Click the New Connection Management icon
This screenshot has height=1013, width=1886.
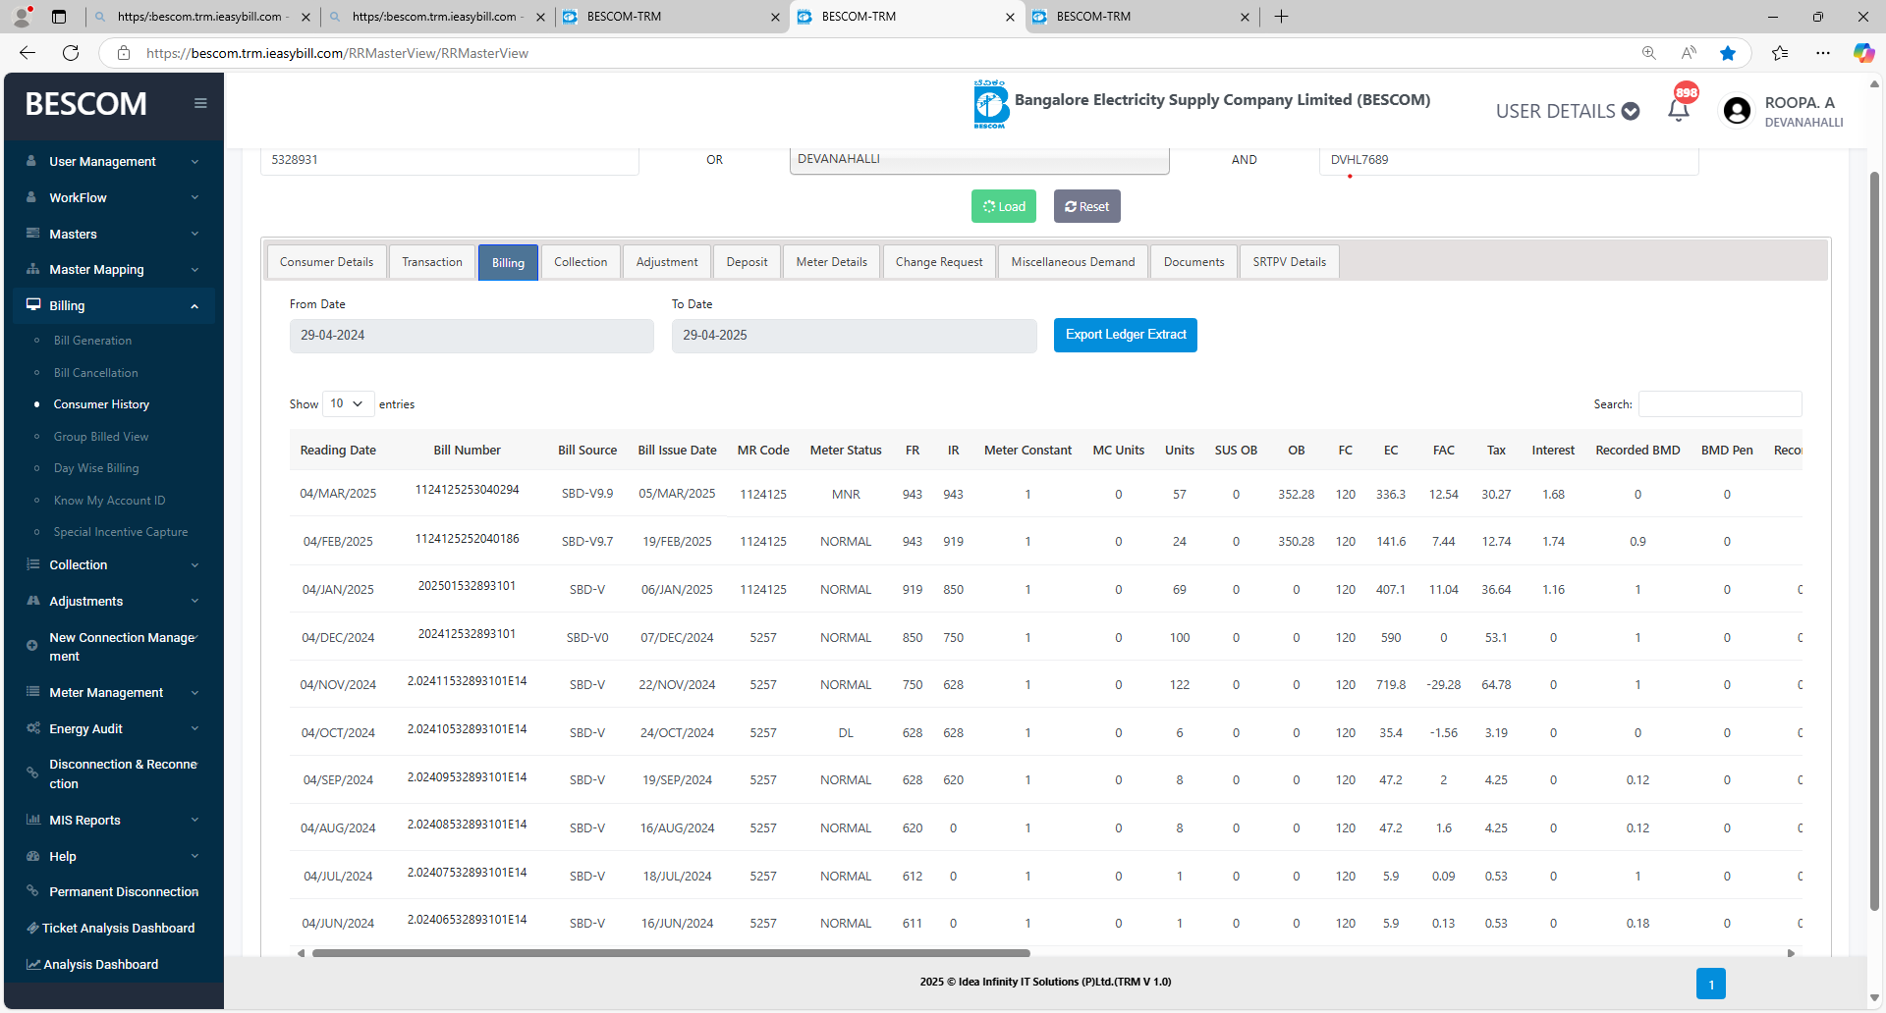31,646
